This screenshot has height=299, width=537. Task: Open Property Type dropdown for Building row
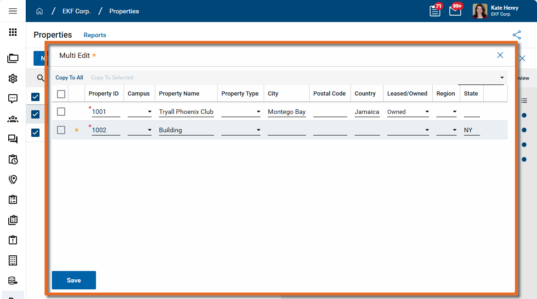click(258, 130)
